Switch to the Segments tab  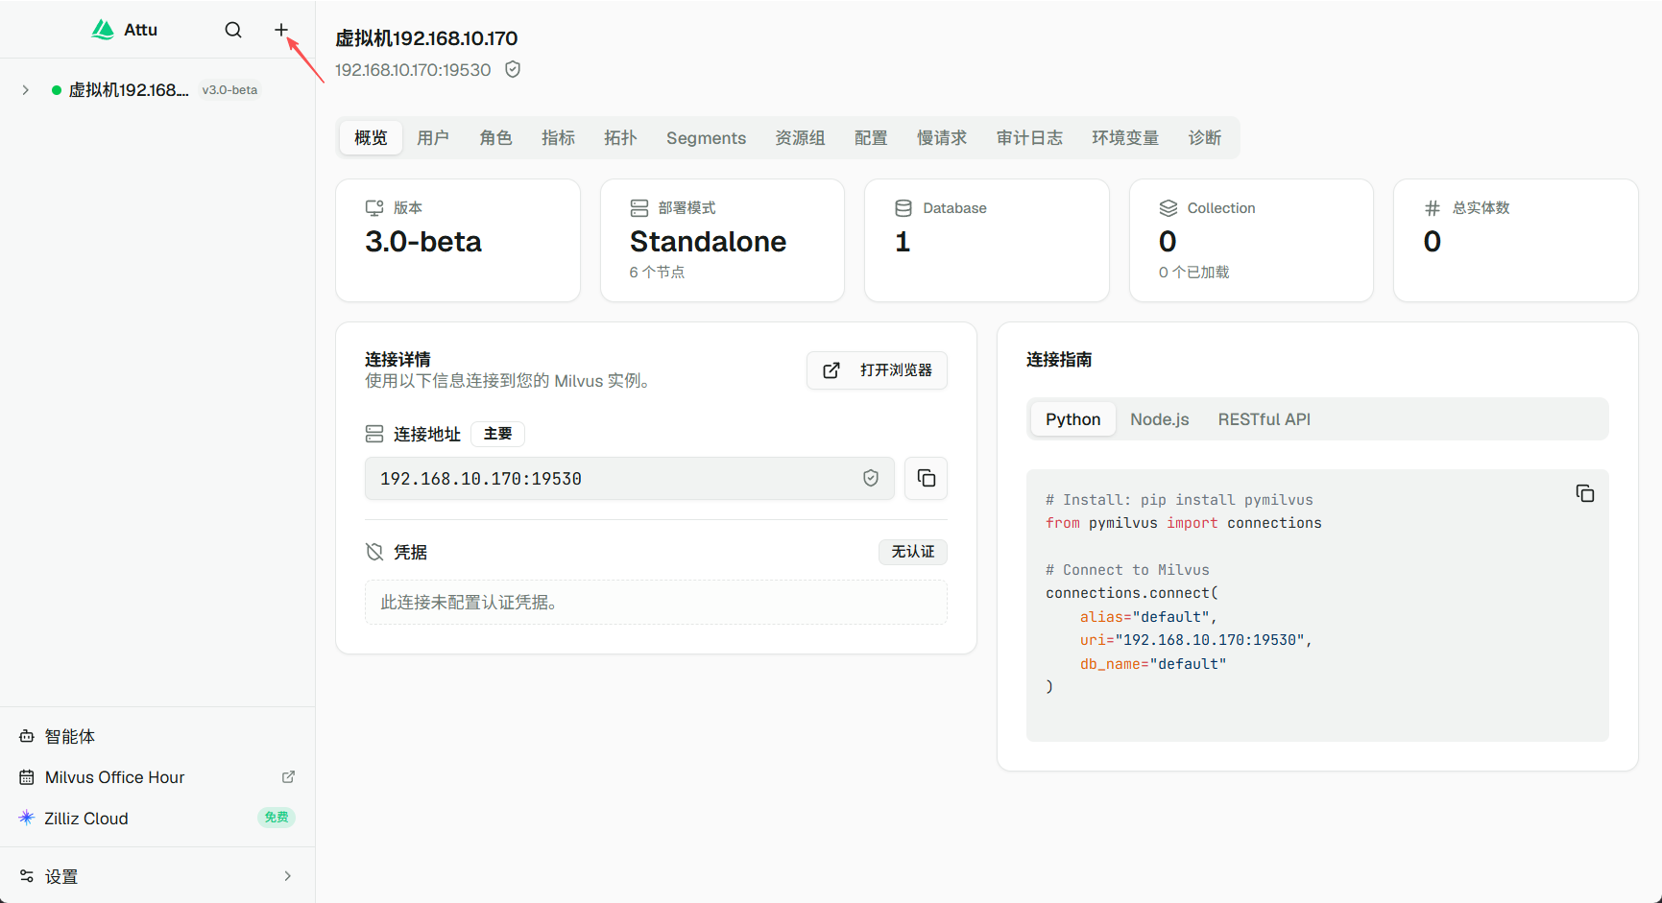pos(706,138)
